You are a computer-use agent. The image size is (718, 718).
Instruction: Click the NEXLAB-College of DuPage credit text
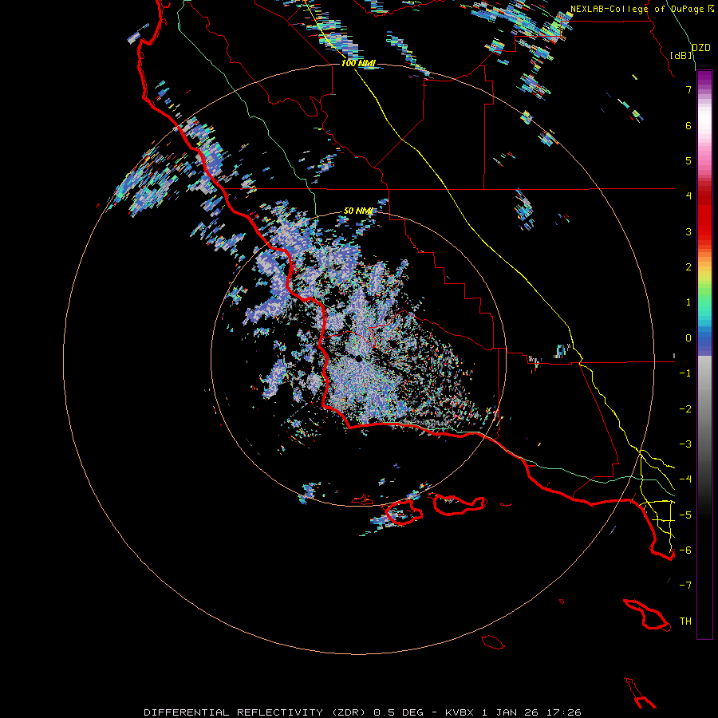coord(637,9)
